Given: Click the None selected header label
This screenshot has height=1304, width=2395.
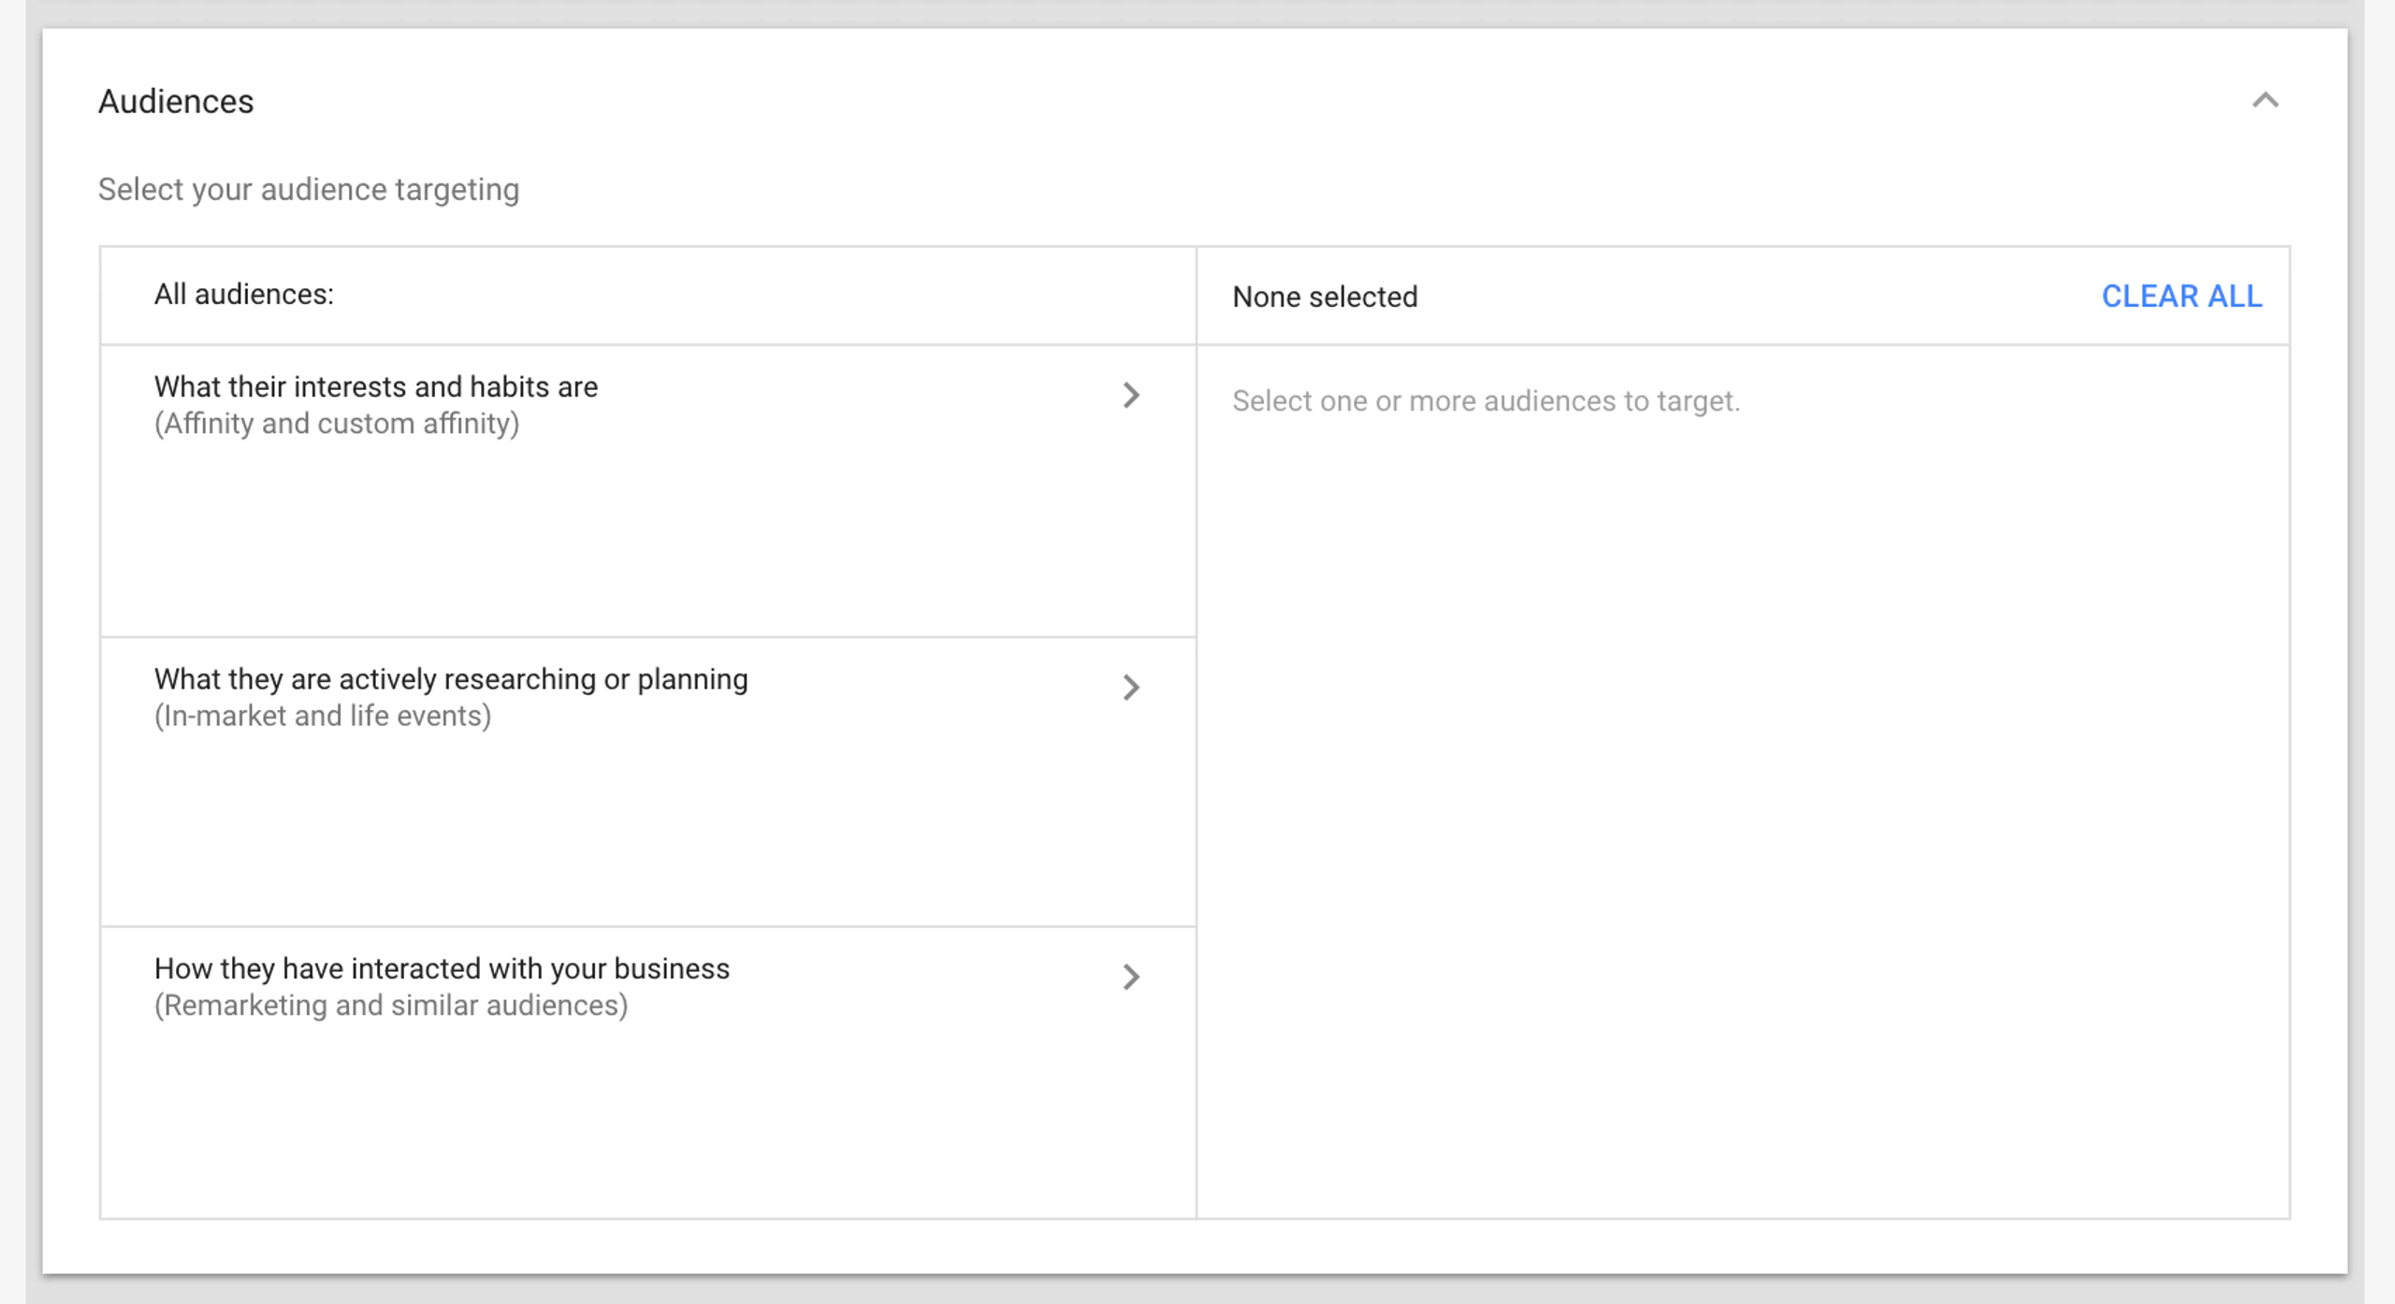Looking at the screenshot, I should coord(1325,297).
